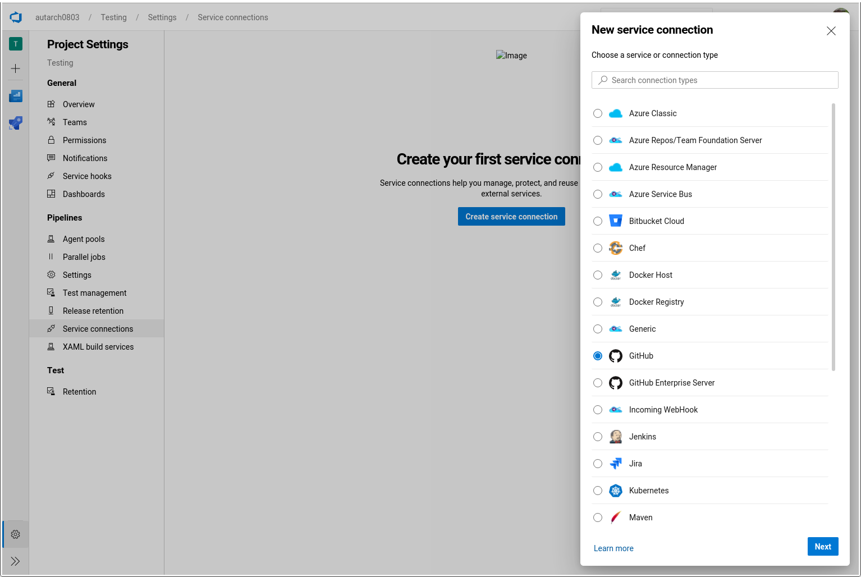Expand the left rail with double chevron
The height and width of the screenshot is (577, 861).
16,561
